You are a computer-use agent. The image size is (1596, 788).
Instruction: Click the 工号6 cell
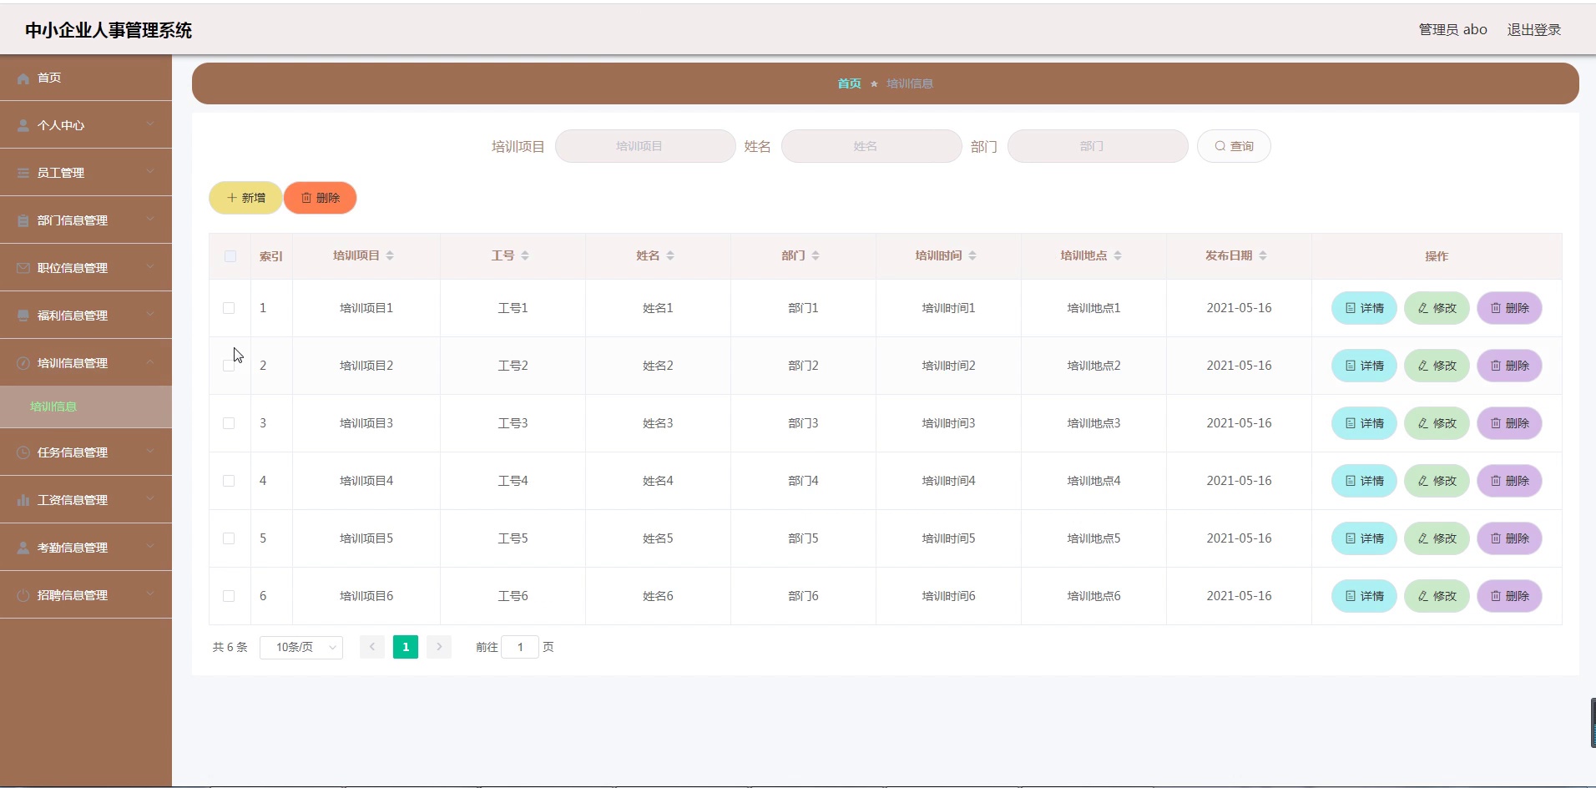[513, 596]
